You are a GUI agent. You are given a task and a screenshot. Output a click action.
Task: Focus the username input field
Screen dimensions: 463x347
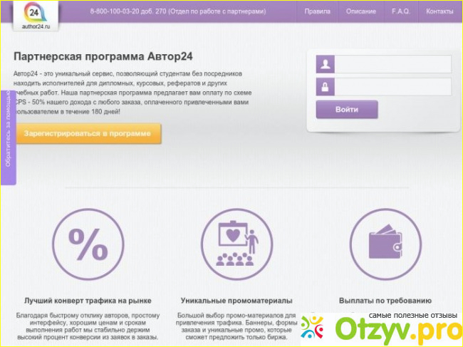click(x=393, y=65)
